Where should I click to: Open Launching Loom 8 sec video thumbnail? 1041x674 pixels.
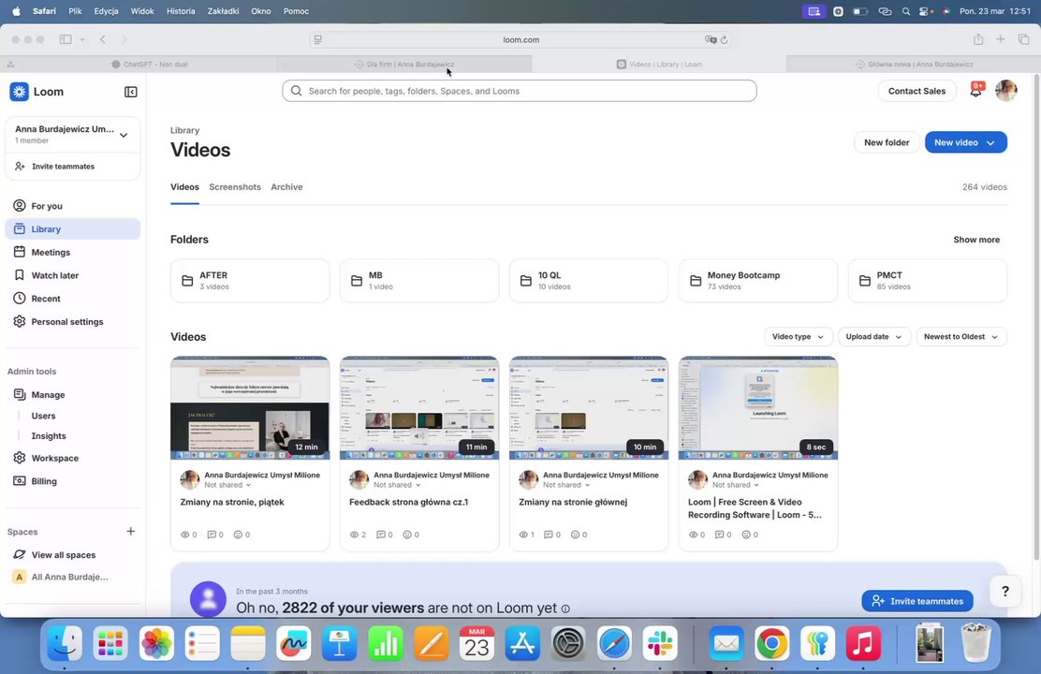758,408
